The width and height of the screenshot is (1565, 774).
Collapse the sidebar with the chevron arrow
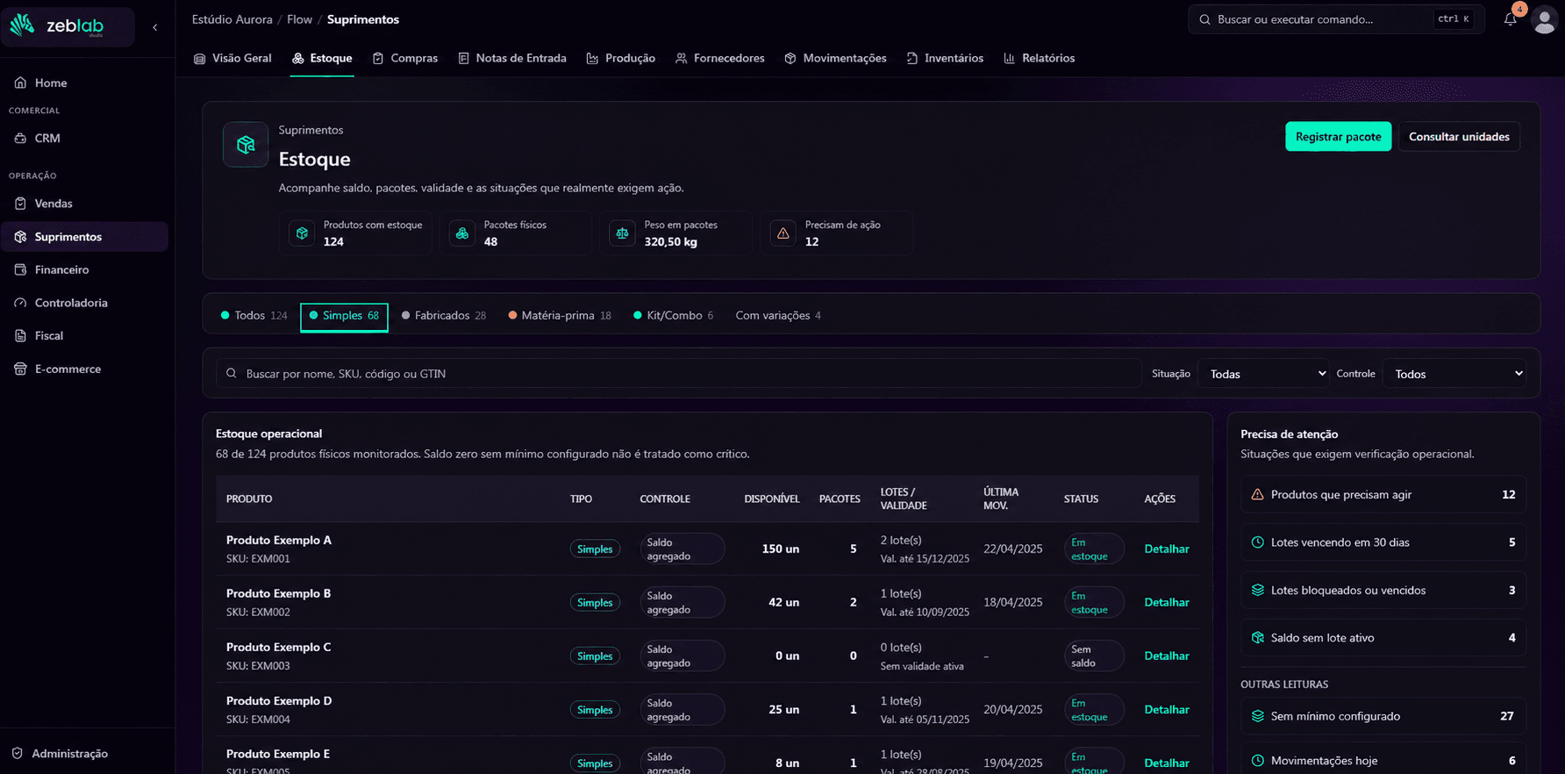tap(155, 27)
